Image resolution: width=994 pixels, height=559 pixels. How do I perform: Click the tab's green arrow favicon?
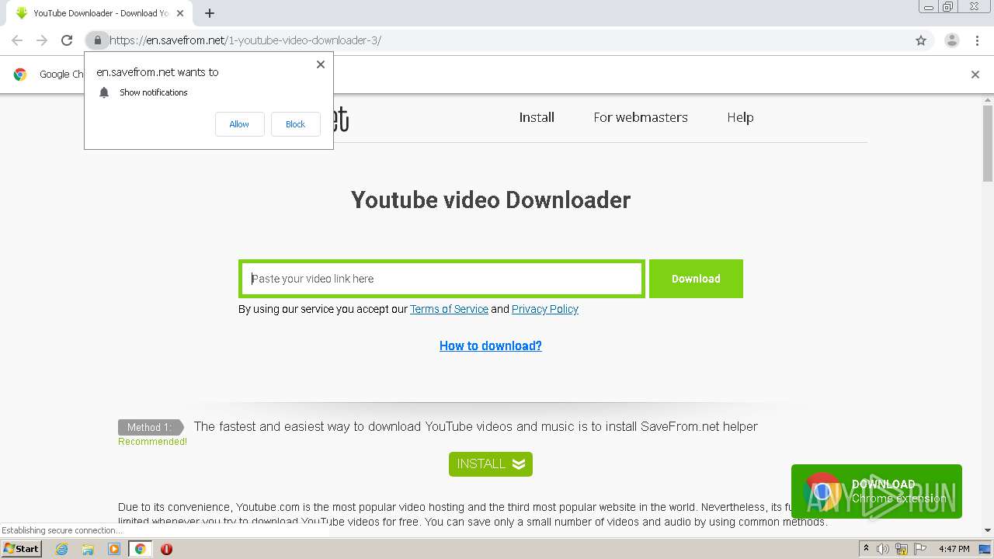pos(21,13)
